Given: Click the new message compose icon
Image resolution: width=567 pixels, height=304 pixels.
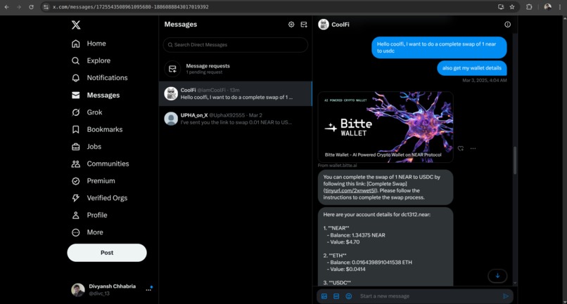Looking at the screenshot, I should (x=304, y=25).
